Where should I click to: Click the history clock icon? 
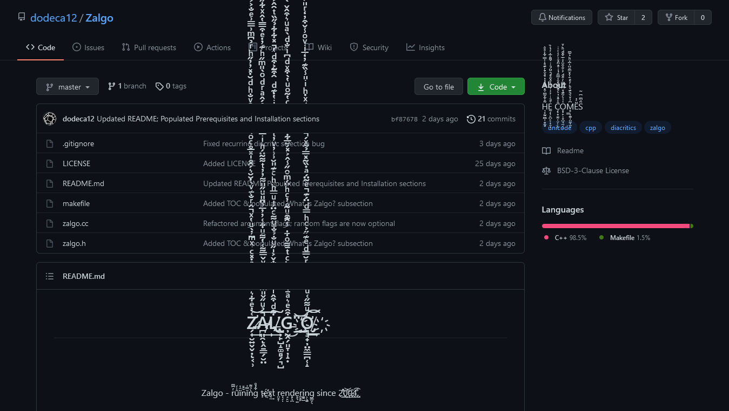click(471, 119)
